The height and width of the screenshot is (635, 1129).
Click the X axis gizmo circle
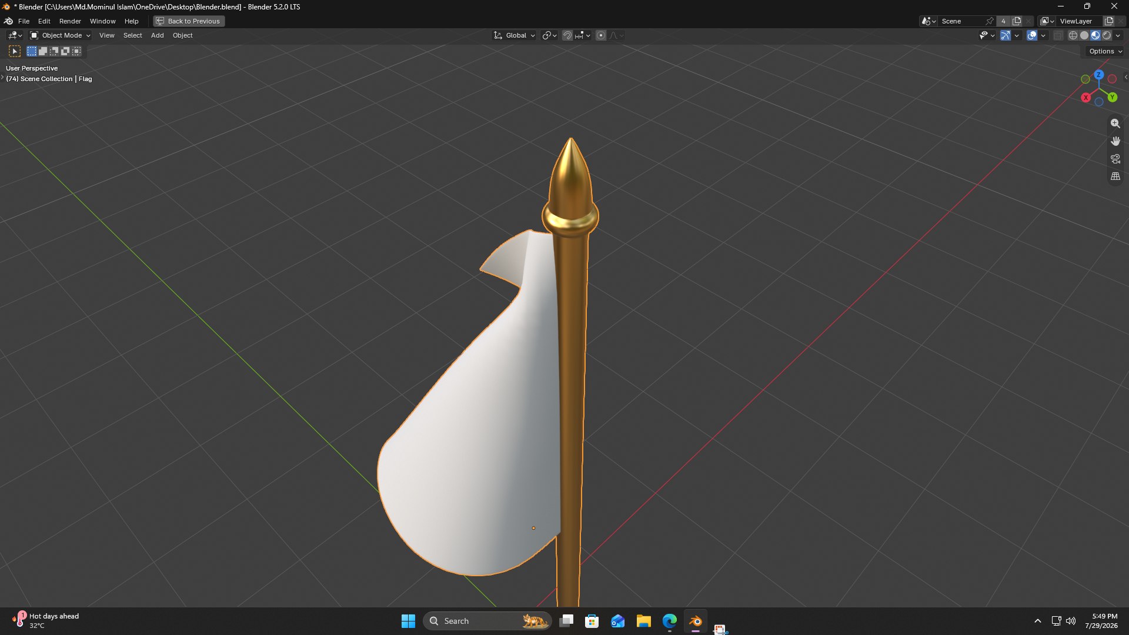[1086, 98]
